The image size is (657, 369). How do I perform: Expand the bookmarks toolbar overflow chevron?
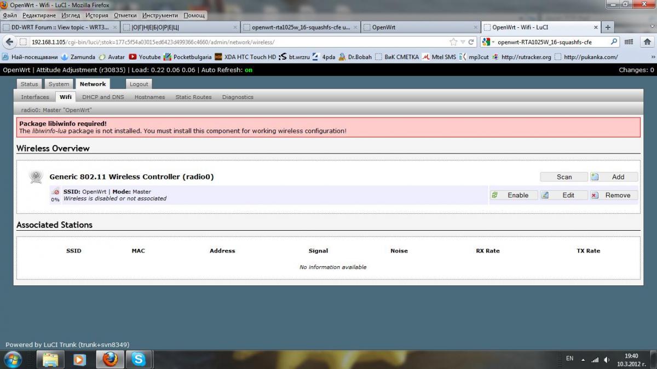click(x=652, y=57)
